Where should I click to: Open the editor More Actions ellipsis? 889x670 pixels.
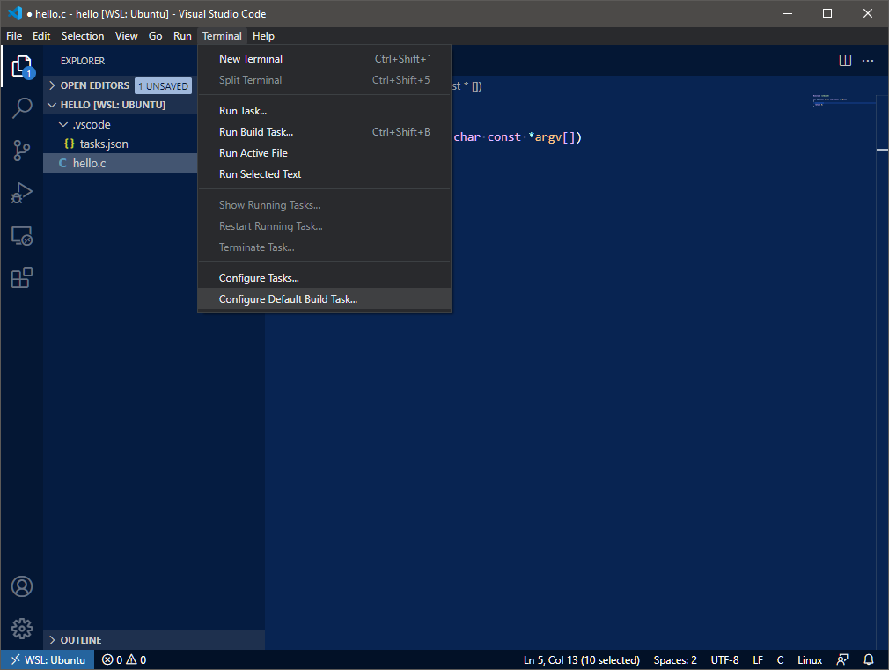tap(868, 60)
